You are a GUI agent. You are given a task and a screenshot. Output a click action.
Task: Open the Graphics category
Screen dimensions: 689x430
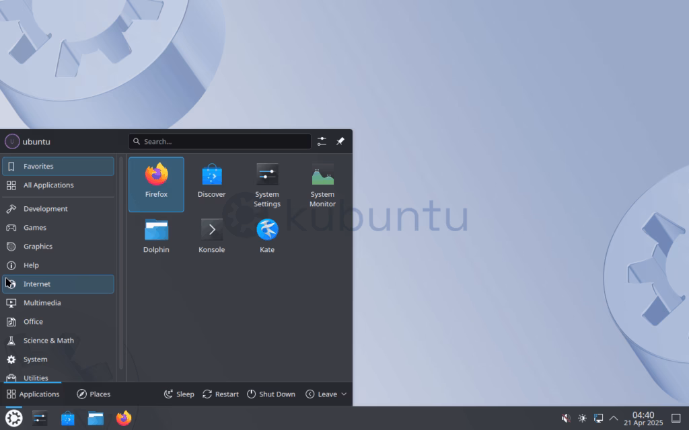[x=58, y=247]
